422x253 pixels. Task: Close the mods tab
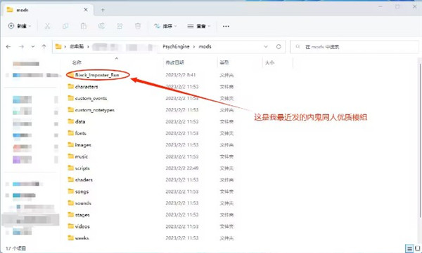pos(86,10)
